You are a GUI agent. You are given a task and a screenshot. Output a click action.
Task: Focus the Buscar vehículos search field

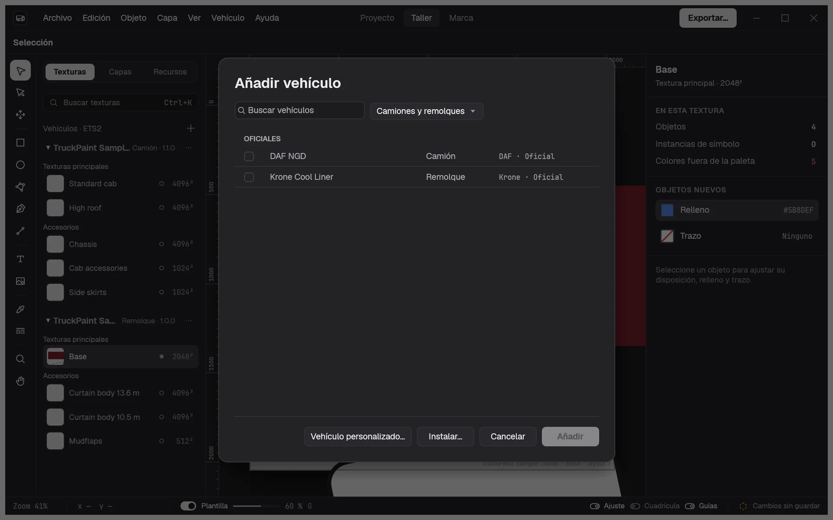[x=300, y=110]
